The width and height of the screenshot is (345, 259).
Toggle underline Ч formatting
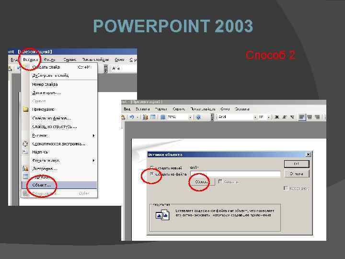pos(292,117)
